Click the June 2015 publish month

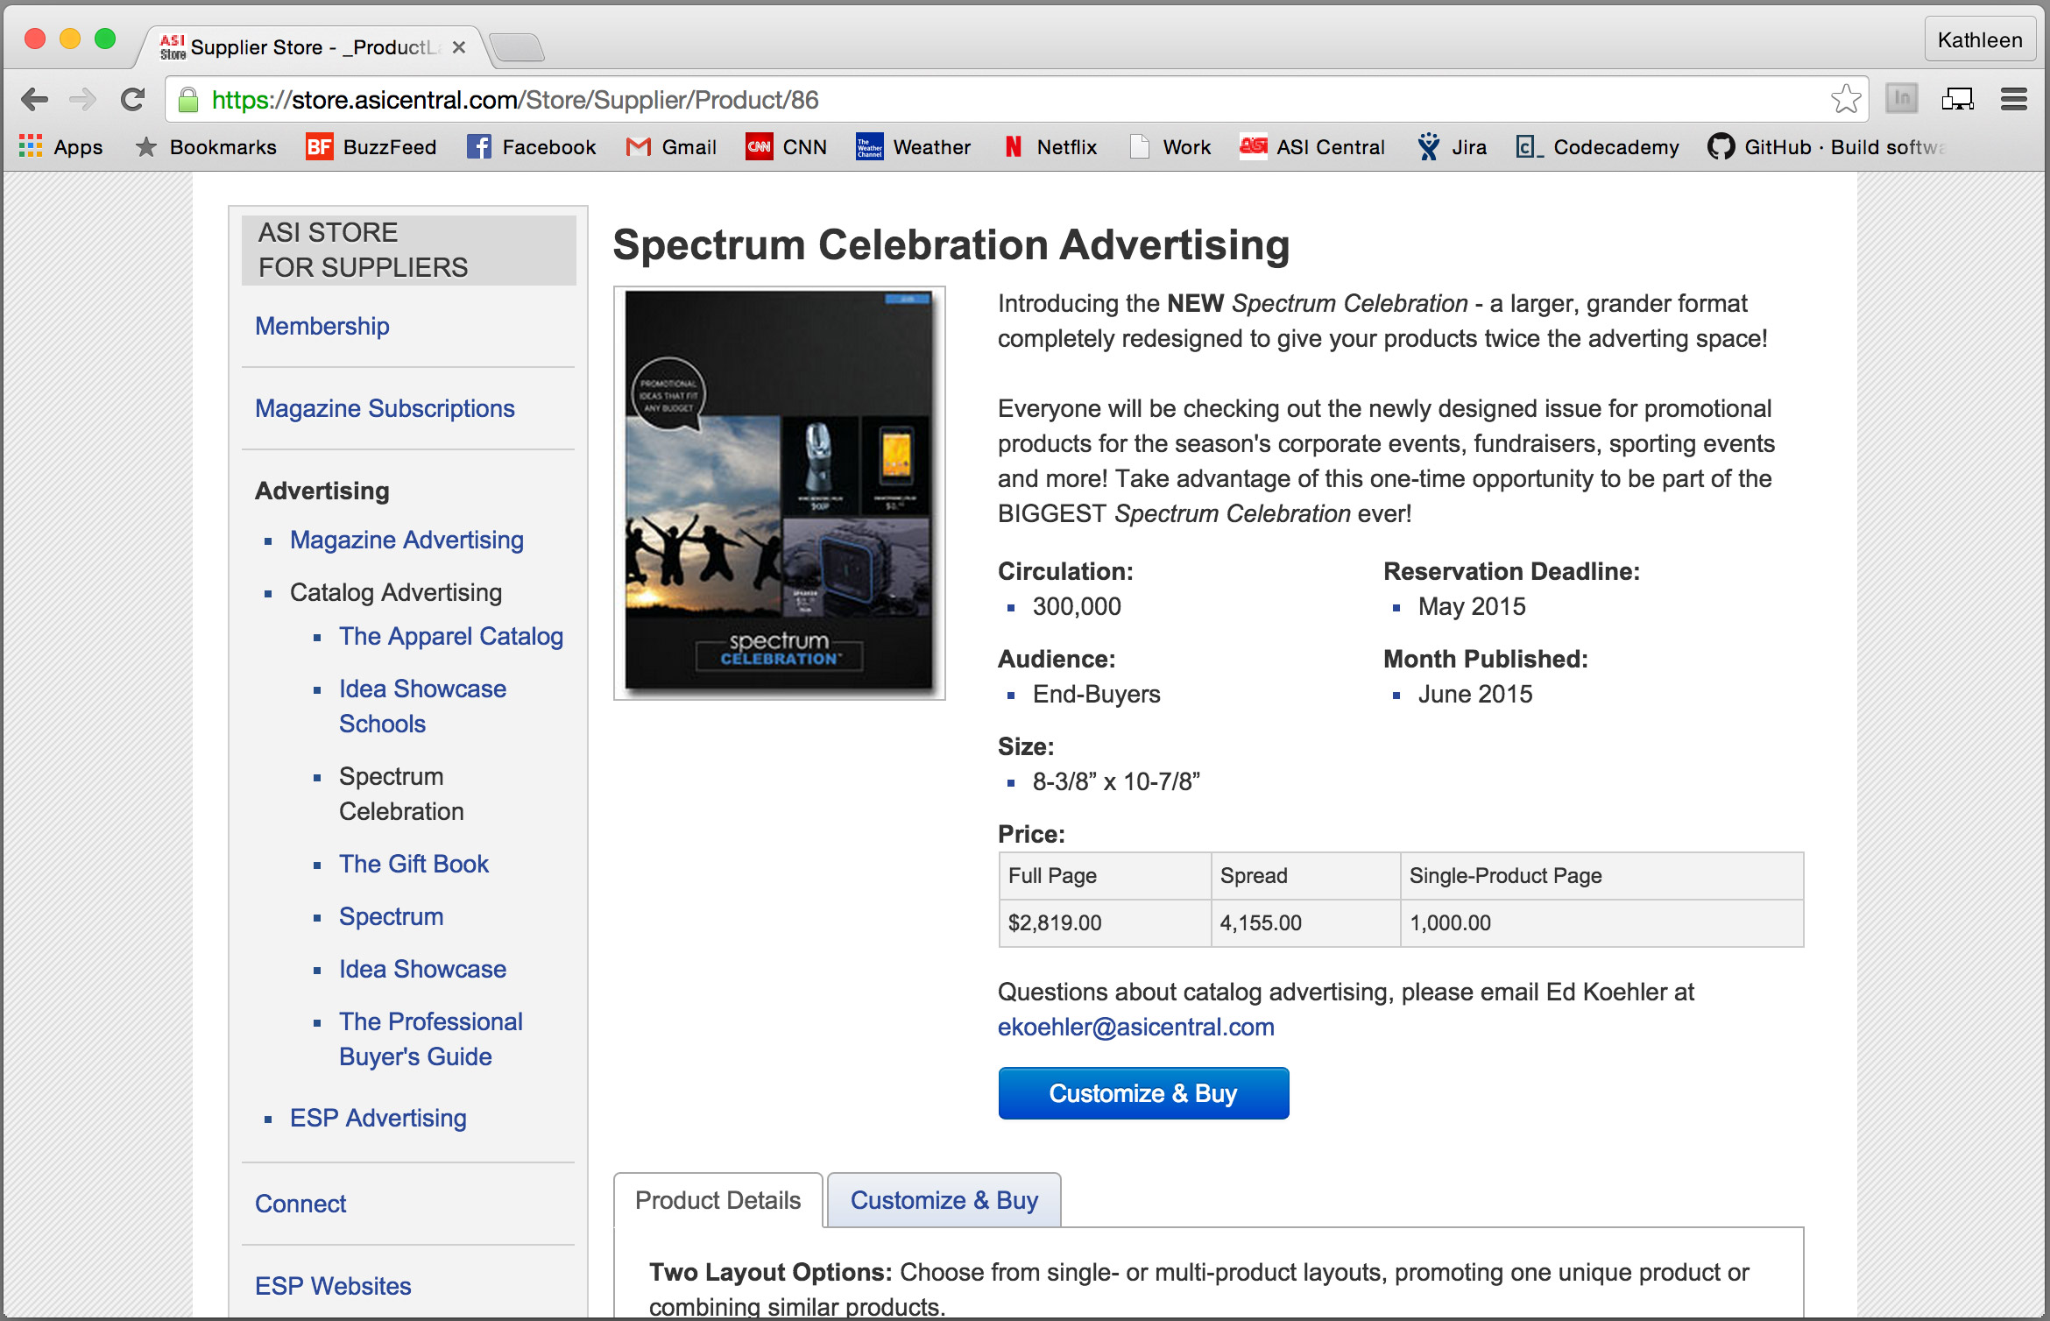(x=1475, y=694)
